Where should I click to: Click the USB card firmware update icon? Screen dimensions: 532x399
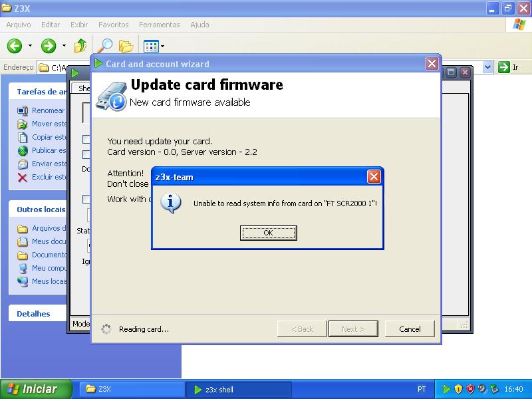pyautogui.click(x=111, y=96)
